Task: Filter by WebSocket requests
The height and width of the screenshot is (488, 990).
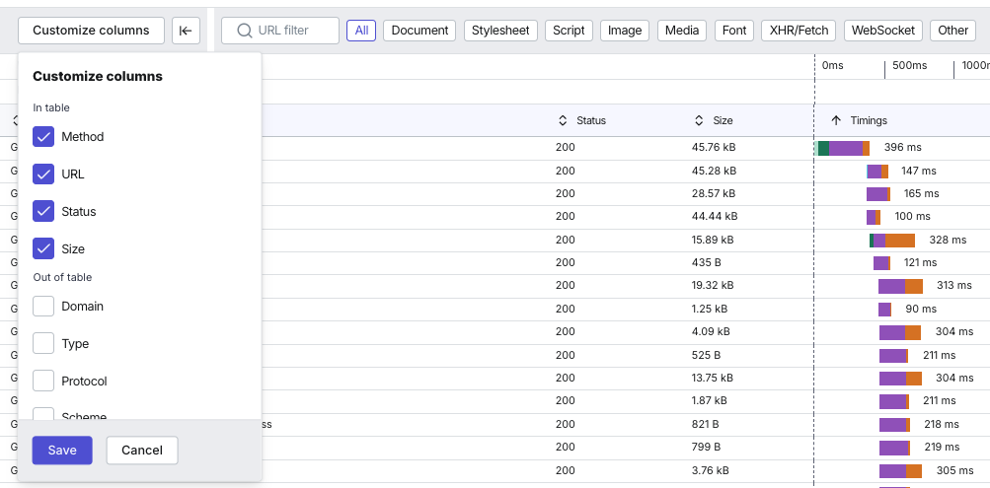Action: pyautogui.click(x=883, y=31)
